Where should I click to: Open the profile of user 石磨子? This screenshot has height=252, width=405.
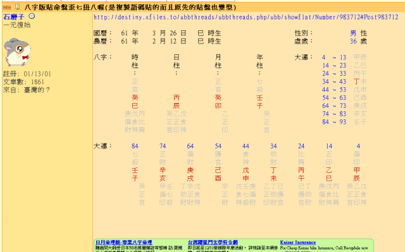pos(14,17)
